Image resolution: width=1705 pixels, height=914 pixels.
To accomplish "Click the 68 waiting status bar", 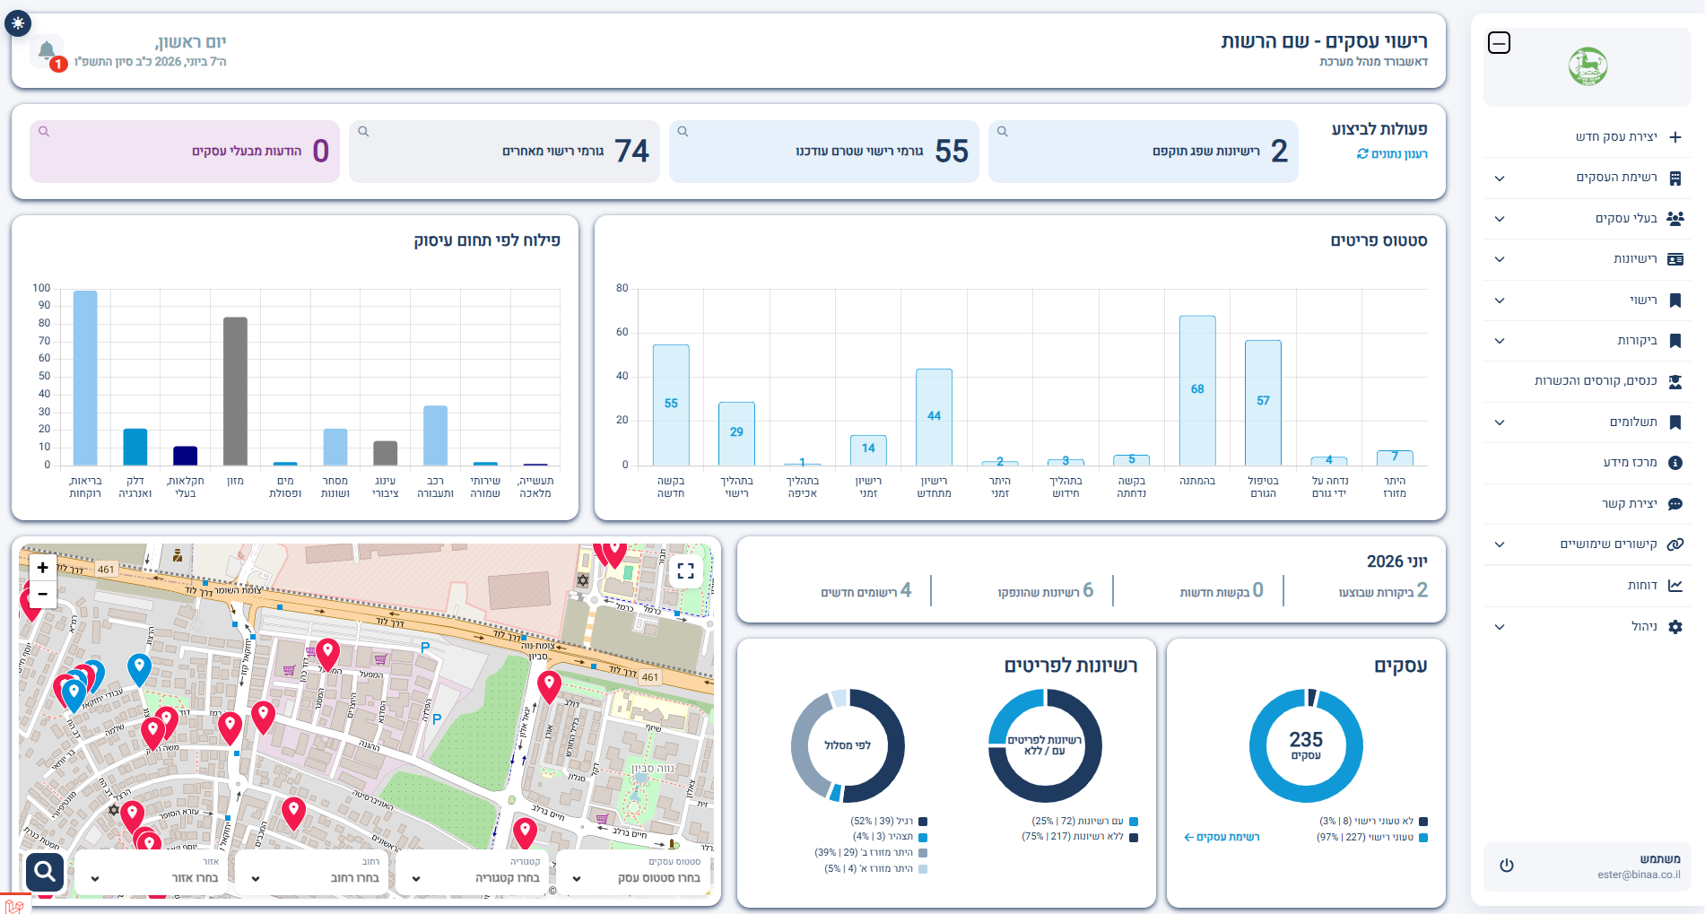I will point(1197,390).
